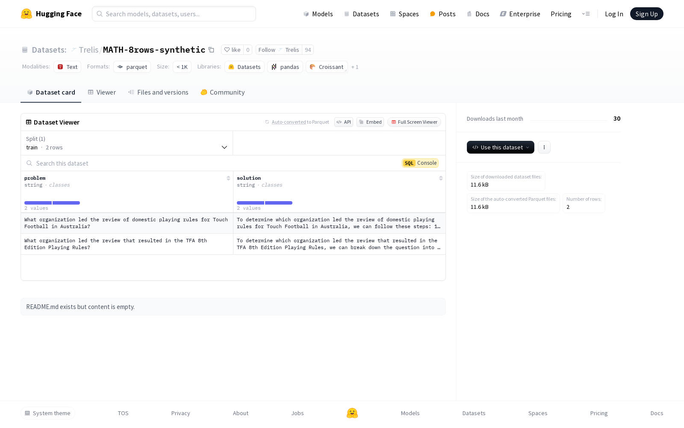Click the like count 0
Viewport: 684px width, 428px height.
(248, 50)
